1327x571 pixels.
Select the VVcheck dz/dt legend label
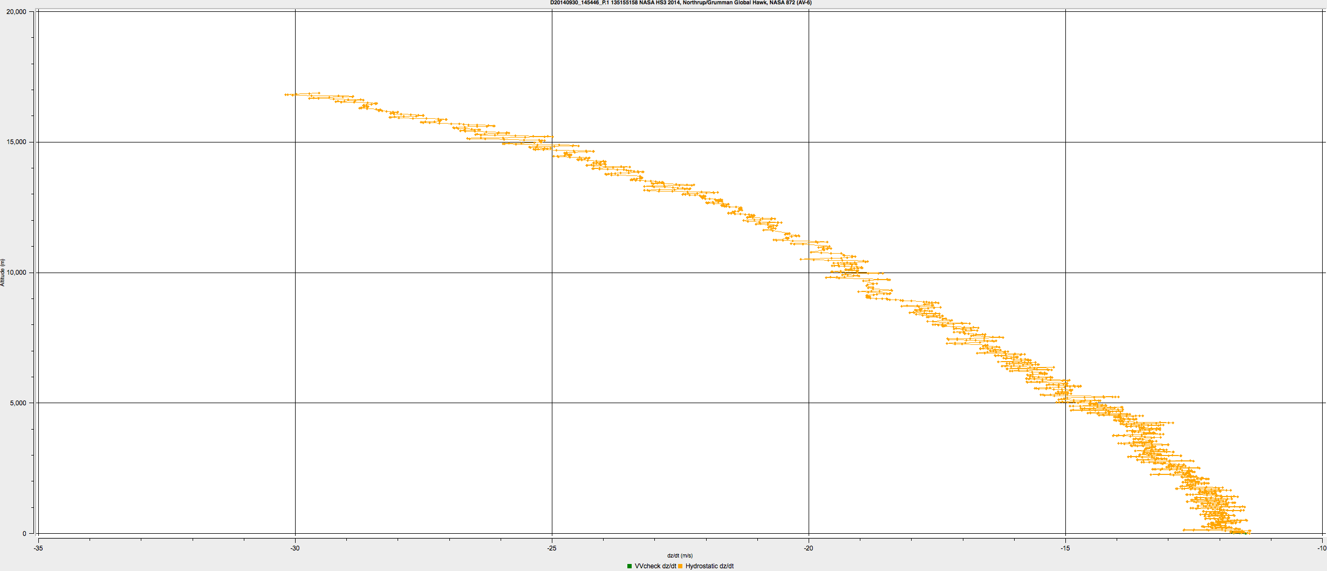pyautogui.click(x=655, y=566)
